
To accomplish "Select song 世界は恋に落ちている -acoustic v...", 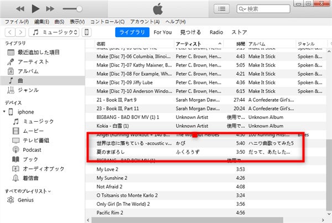I will pos(205,143).
